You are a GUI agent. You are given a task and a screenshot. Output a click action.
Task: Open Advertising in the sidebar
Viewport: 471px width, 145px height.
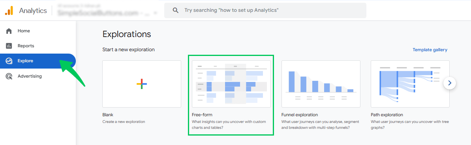[38, 76]
